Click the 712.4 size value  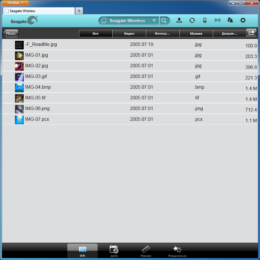click(x=251, y=110)
